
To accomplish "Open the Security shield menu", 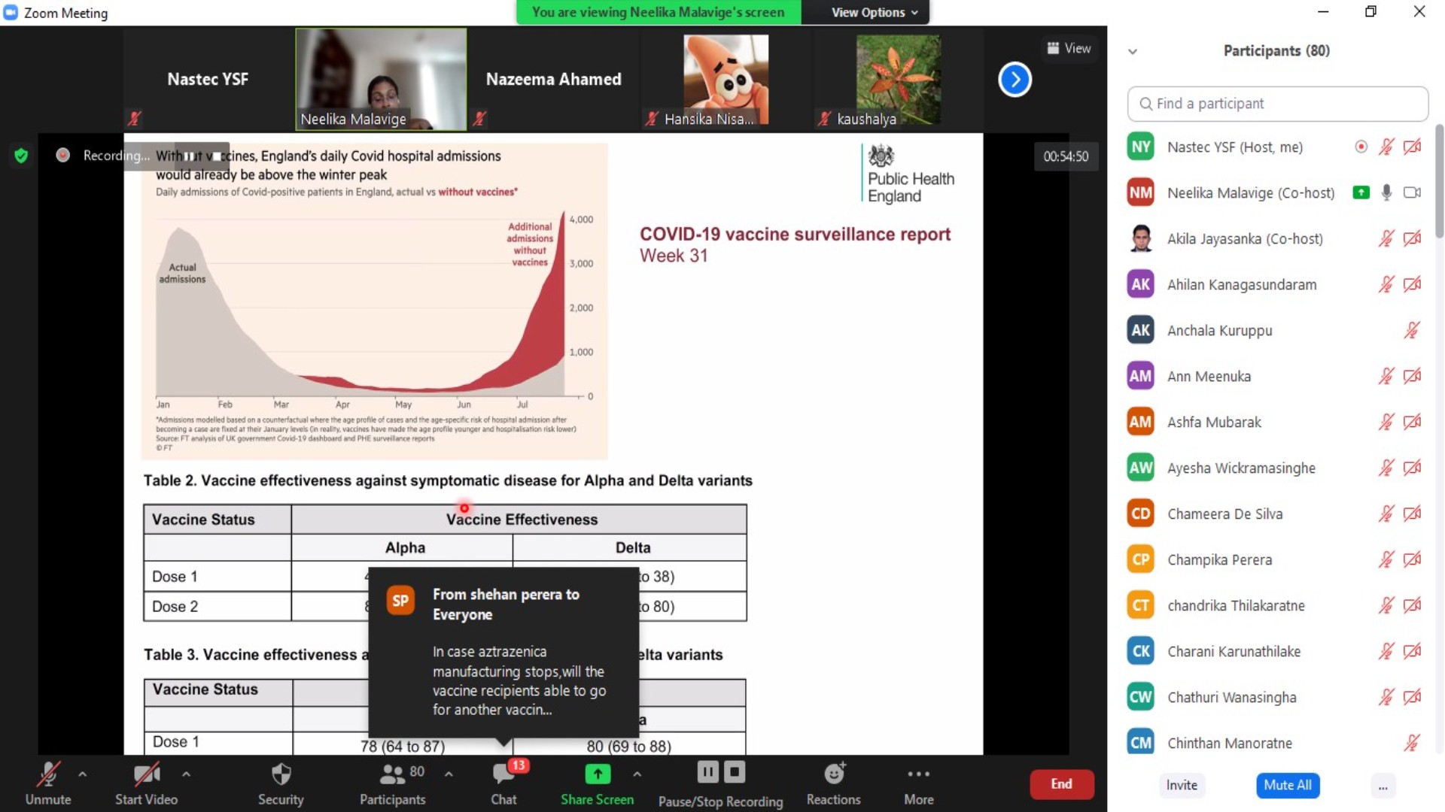I will (281, 783).
